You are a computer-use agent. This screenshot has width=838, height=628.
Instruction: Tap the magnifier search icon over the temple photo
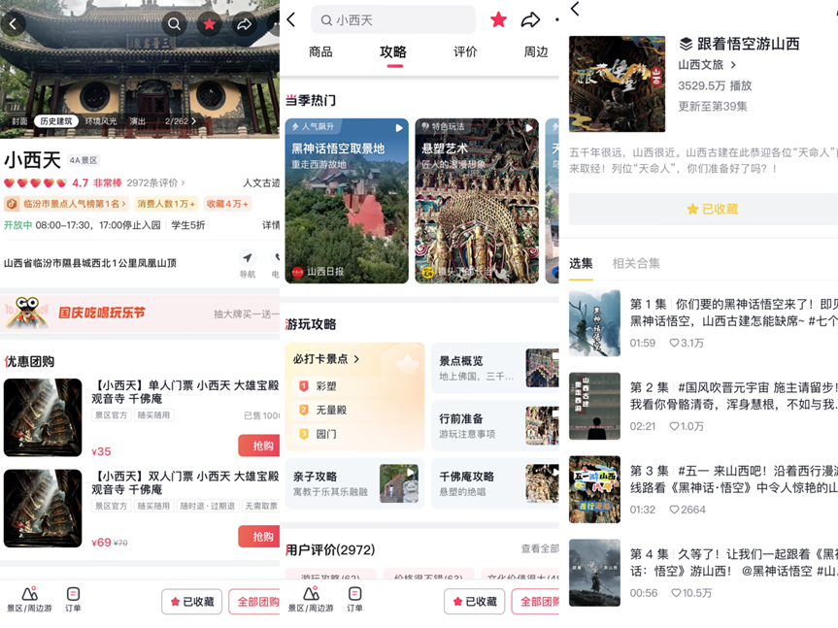[174, 24]
